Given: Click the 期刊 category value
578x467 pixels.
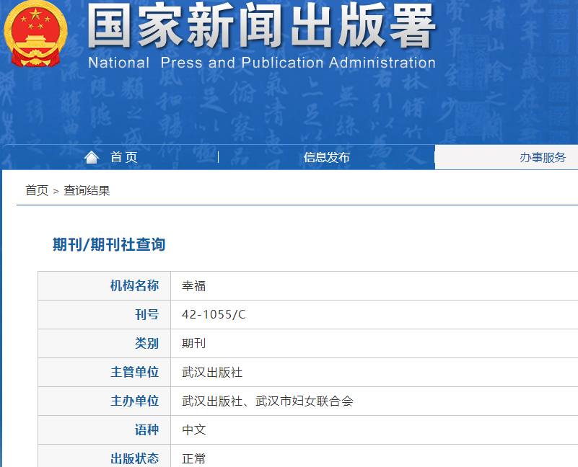Looking at the screenshot, I should point(194,344).
